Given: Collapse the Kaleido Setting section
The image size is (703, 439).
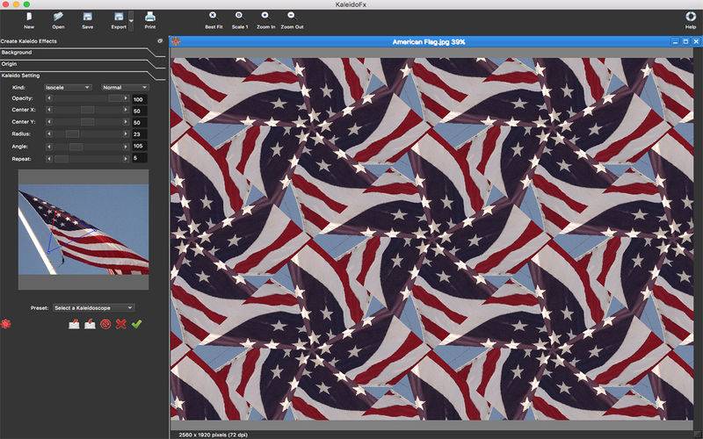Looking at the screenshot, I should point(83,76).
